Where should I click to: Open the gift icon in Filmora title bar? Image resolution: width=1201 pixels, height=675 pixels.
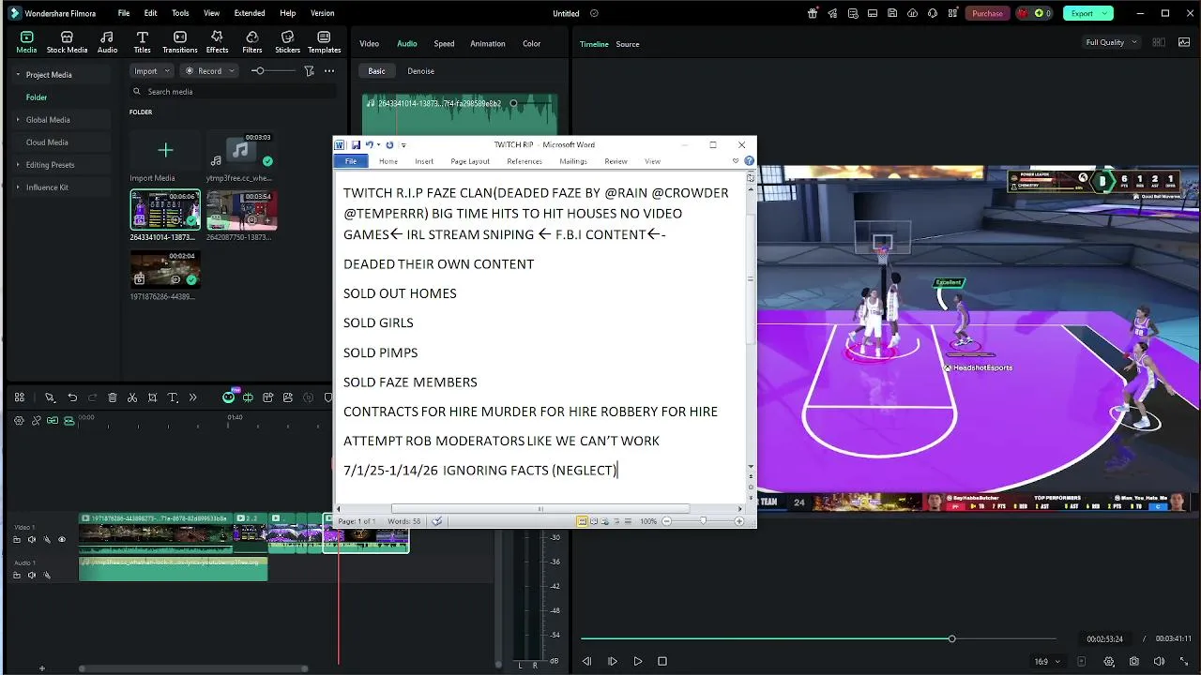pyautogui.click(x=813, y=13)
